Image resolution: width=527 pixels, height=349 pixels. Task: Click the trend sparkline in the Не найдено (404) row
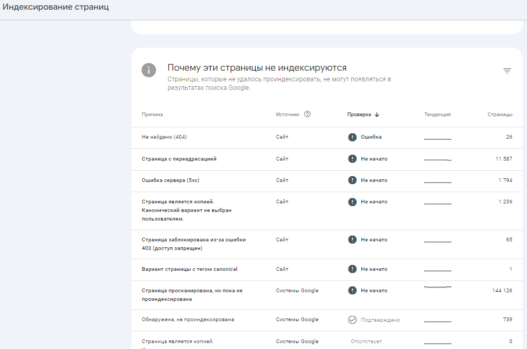tap(437, 139)
